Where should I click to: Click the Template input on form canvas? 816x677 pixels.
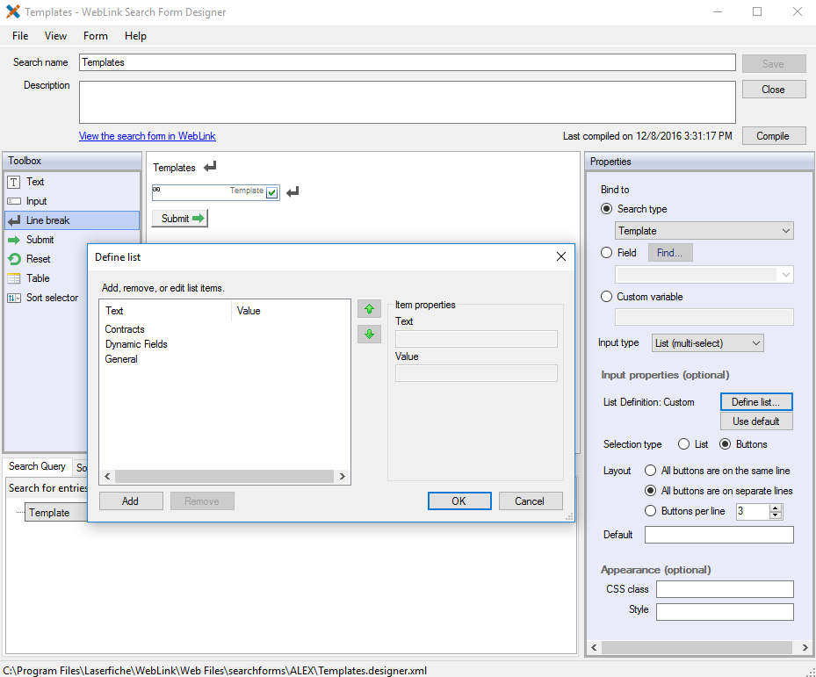215,192
